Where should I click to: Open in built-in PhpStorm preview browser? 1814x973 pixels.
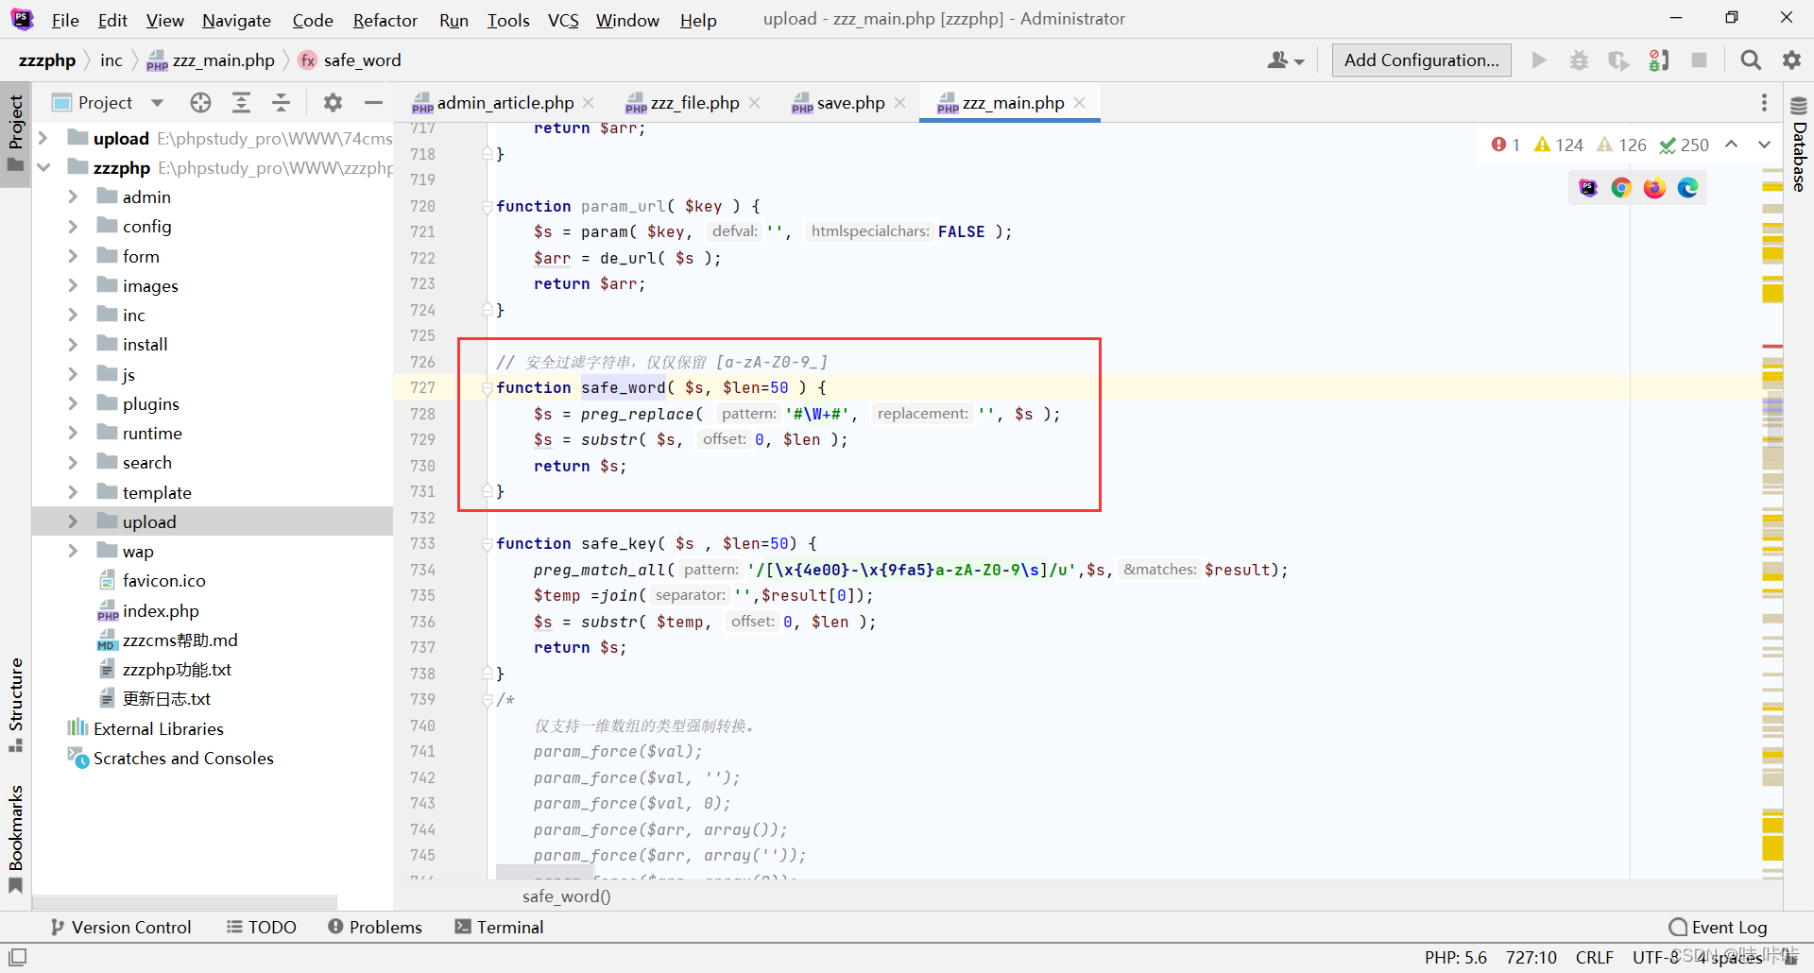point(1588,188)
